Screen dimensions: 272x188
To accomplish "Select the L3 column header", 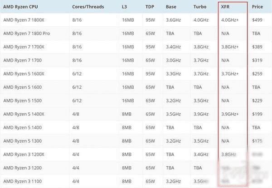I will click(125, 7).
